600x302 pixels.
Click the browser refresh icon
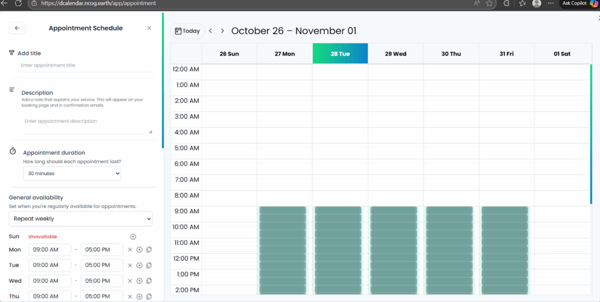tap(18, 4)
